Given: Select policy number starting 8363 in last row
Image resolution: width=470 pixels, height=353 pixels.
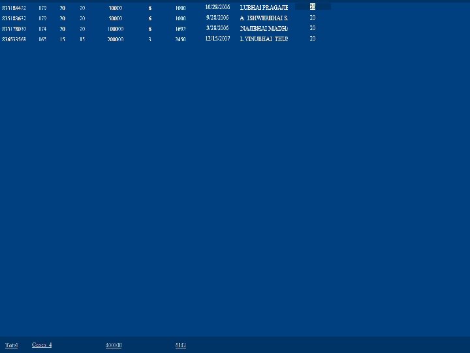Looking at the screenshot, I should click(14, 39).
